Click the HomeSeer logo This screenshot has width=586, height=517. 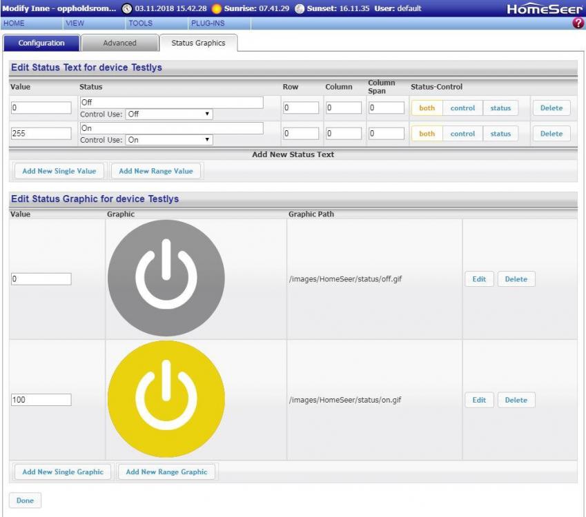[545, 9]
